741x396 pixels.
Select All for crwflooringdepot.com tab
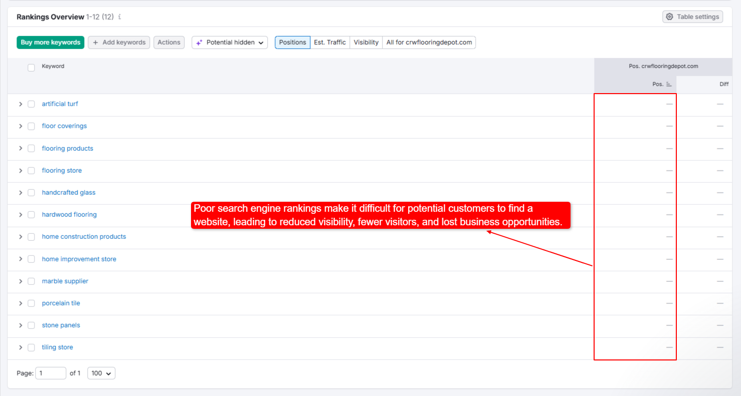tap(429, 43)
